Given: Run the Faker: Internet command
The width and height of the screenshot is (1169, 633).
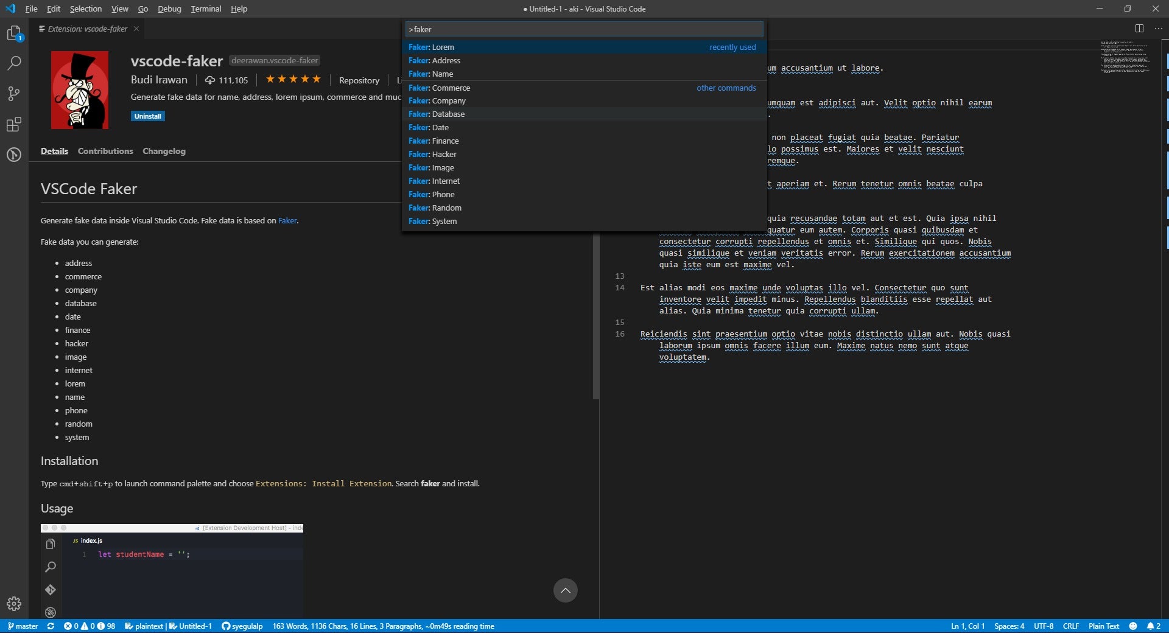Looking at the screenshot, I should [584, 181].
